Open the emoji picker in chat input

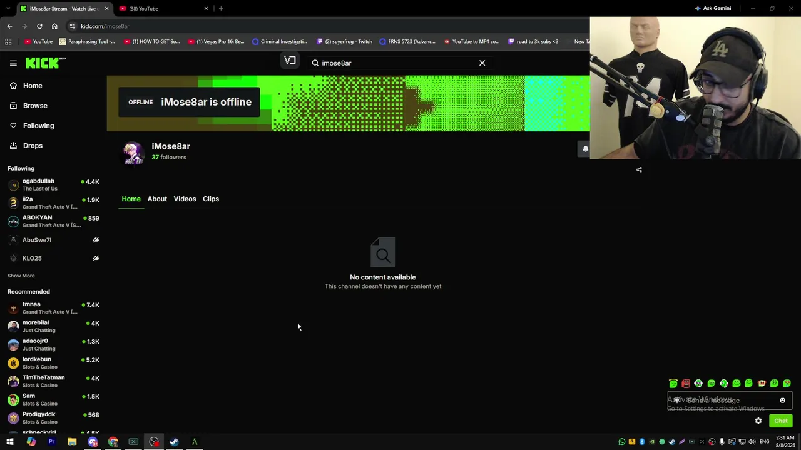click(782, 401)
